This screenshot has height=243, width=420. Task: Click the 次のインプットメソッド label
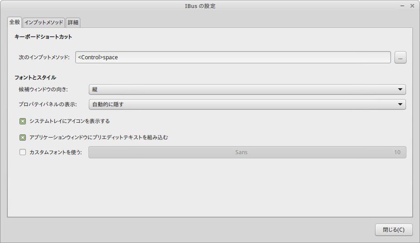[x=44, y=57]
